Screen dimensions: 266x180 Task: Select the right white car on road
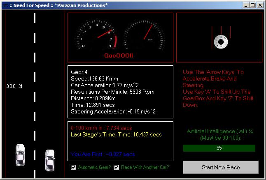click(50, 159)
